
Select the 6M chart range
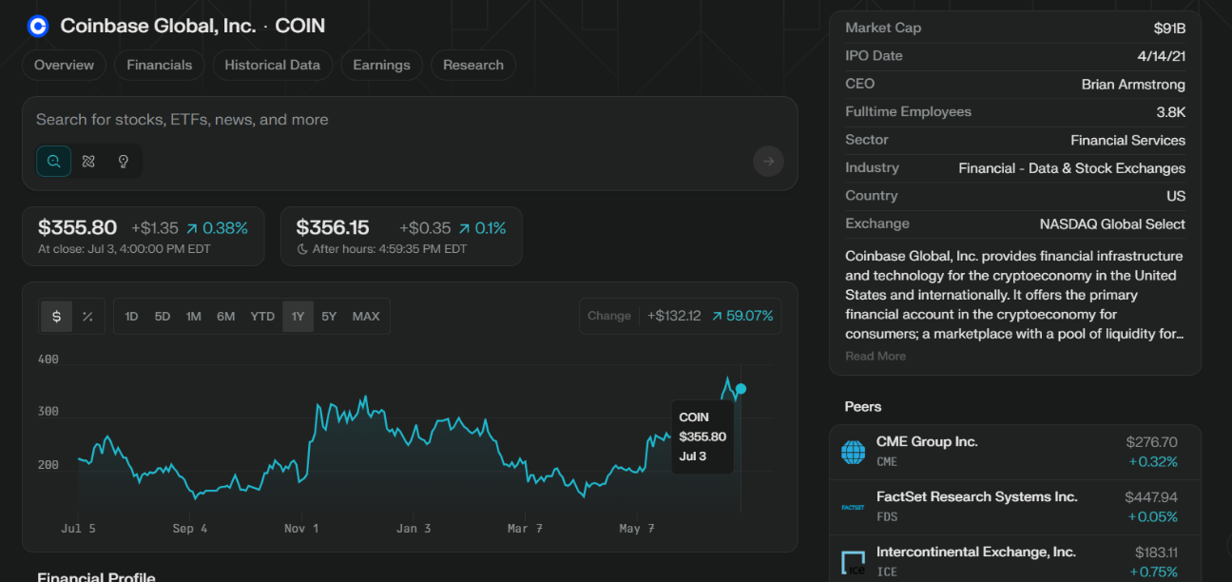coord(225,317)
